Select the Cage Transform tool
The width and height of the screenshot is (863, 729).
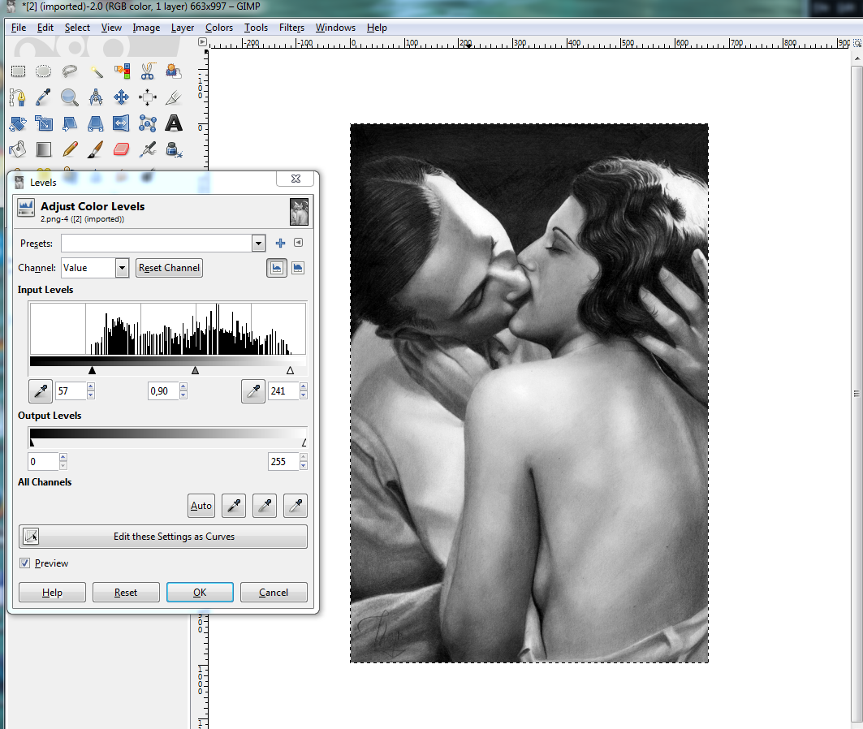tap(148, 123)
